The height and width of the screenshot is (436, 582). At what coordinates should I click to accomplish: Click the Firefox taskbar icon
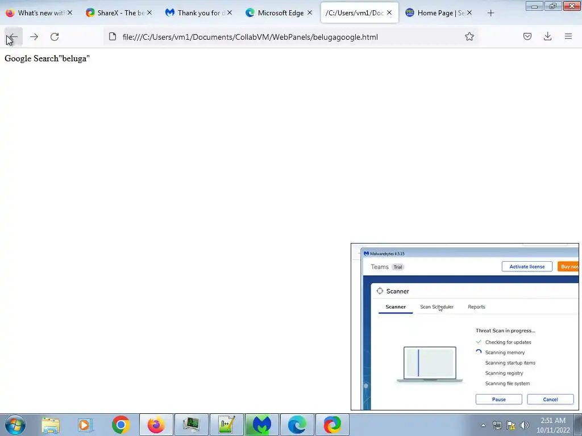[156, 425]
